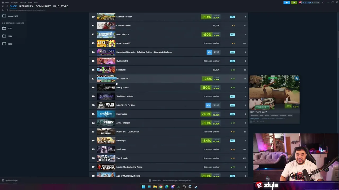The height and width of the screenshot is (190, 339).
Task: Click the -50% discount on Ready or Not
Action: (x=206, y=88)
